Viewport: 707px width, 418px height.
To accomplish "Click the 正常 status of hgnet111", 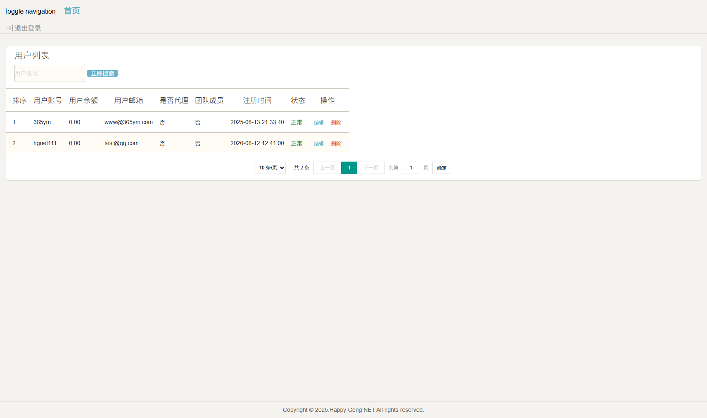I will pyautogui.click(x=297, y=143).
